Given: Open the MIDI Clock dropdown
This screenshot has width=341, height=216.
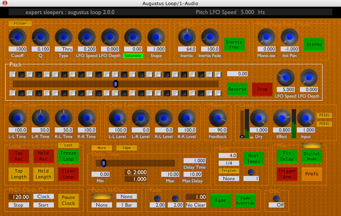Looking at the screenshot, I should click(x=44, y=196).
